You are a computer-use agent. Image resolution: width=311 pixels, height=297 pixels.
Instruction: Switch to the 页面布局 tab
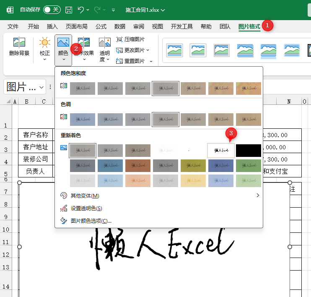pos(77,26)
